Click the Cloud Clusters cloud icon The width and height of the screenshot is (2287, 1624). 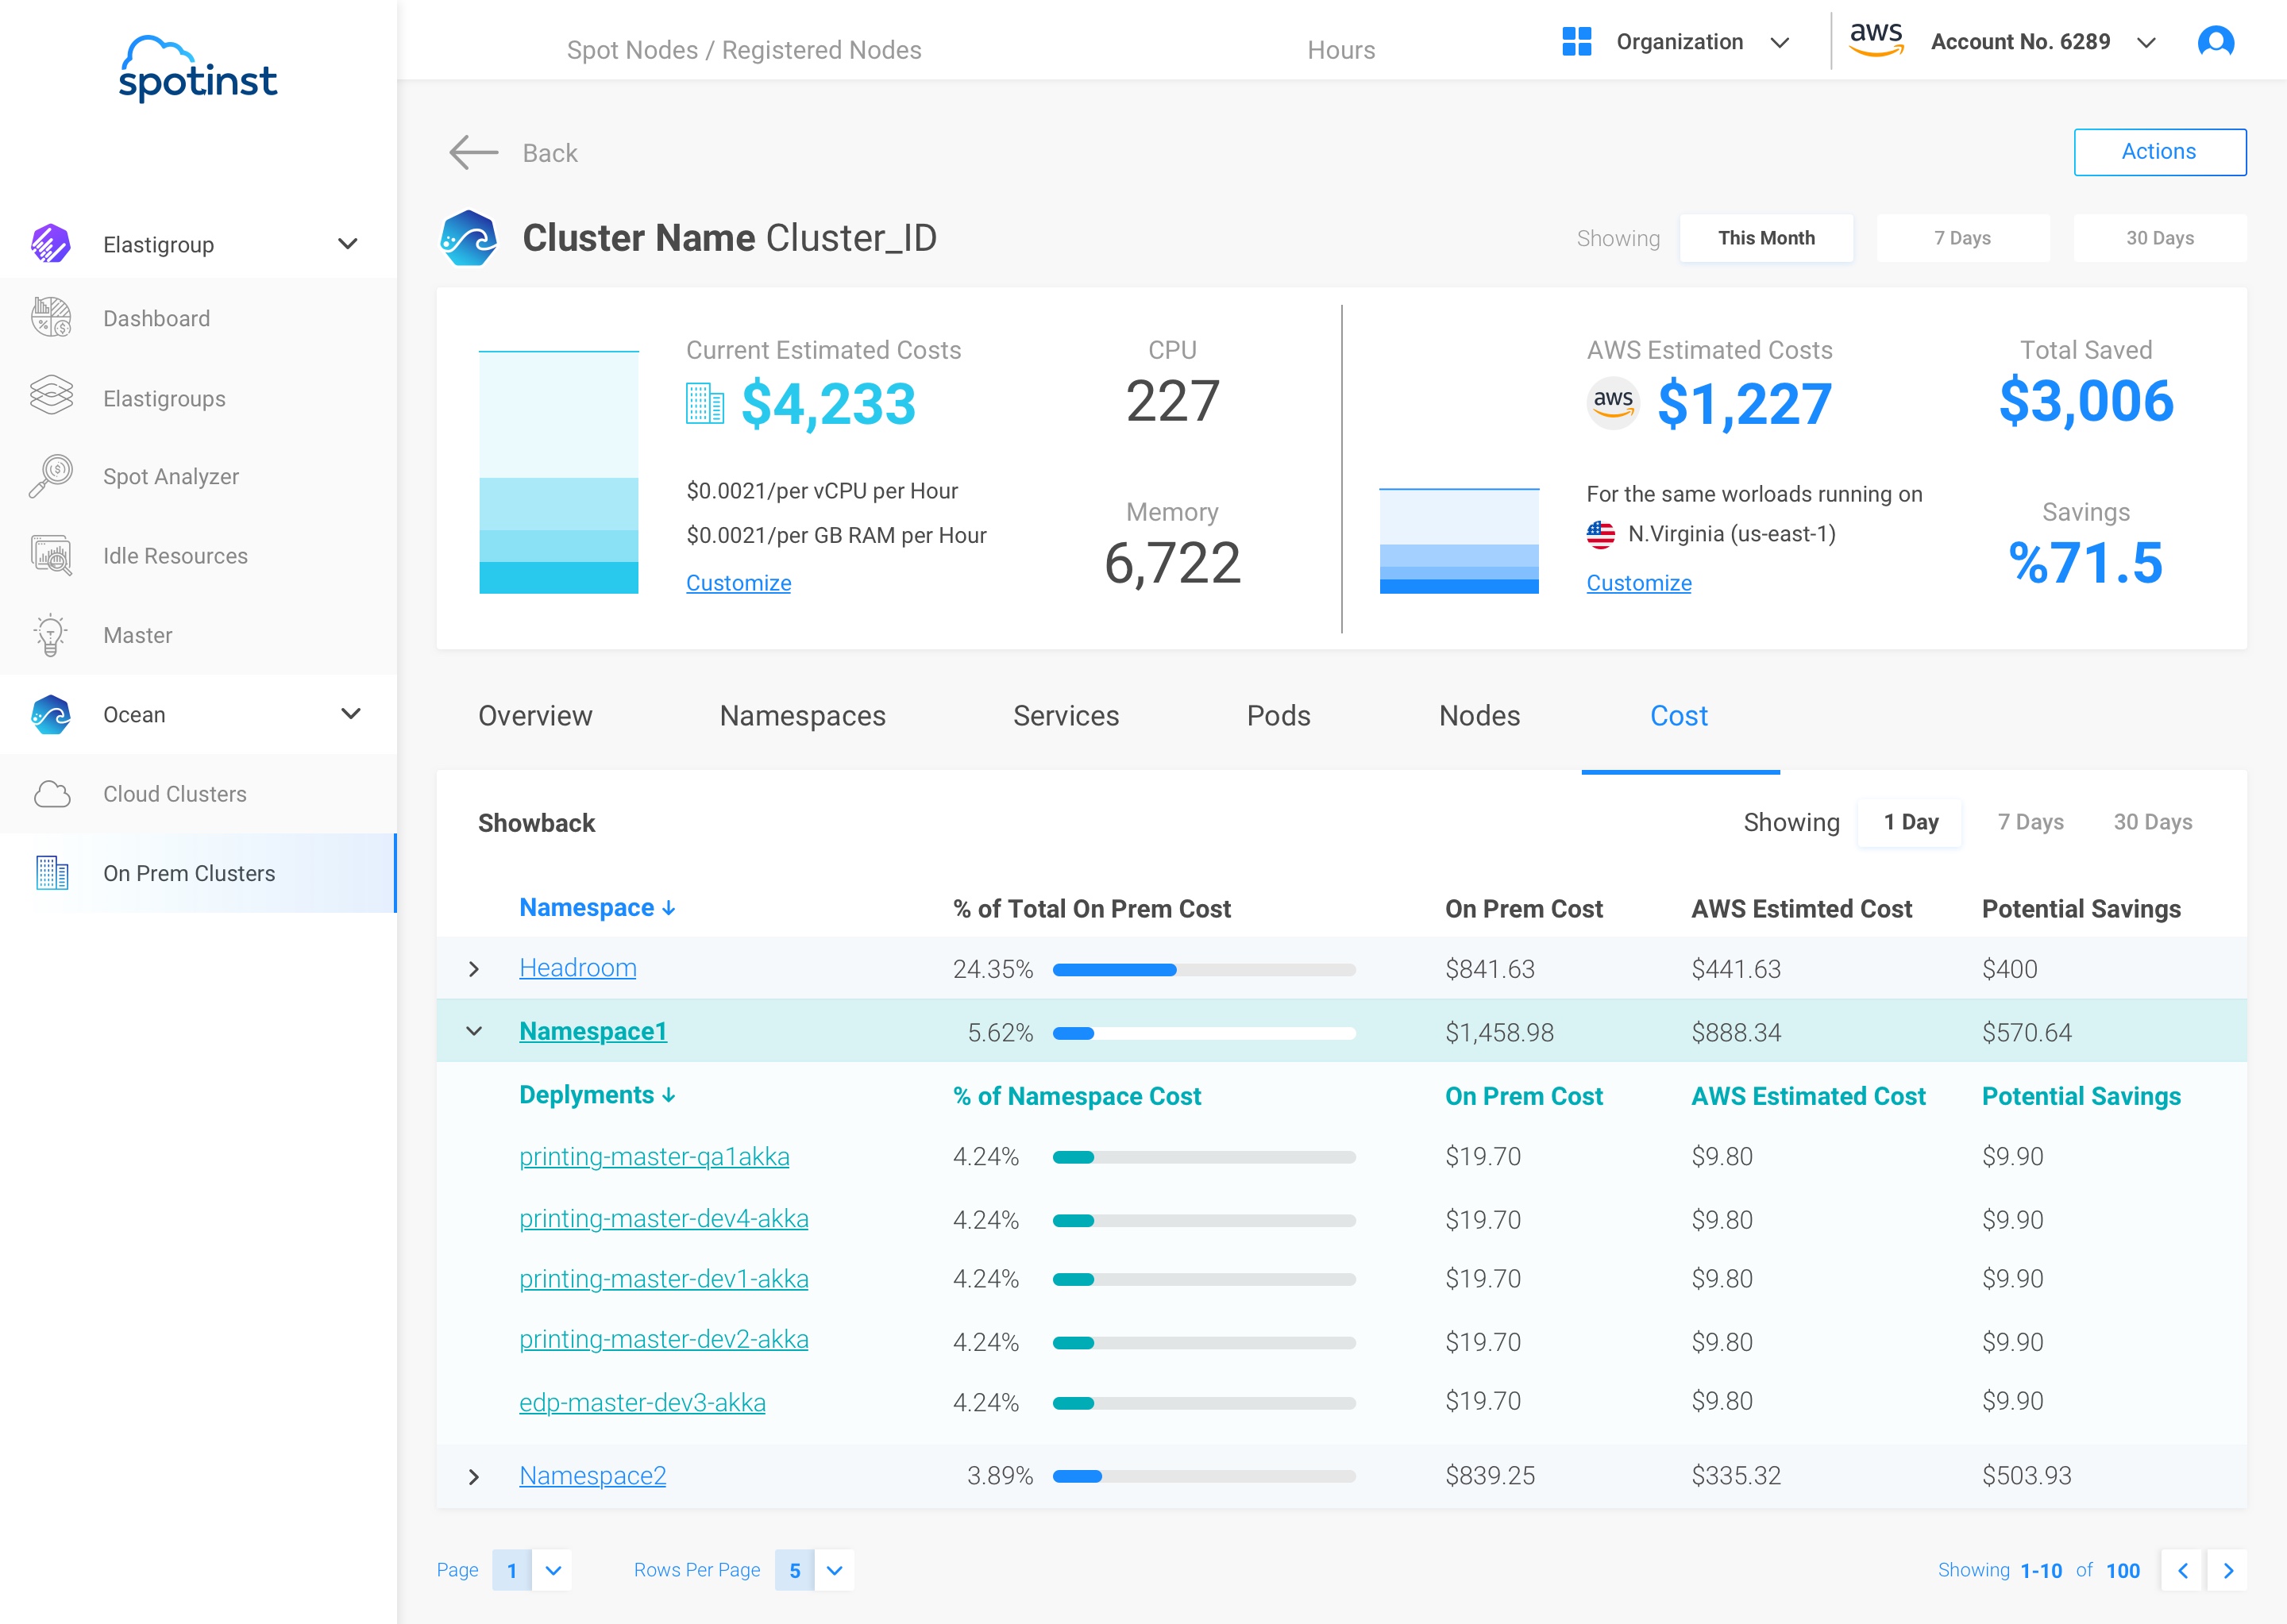click(51, 794)
